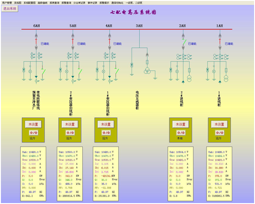The height and width of the screenshot is (204, 255).
Task: Click the 4AH indicator lamp symbol
Action: coord(103,71)
